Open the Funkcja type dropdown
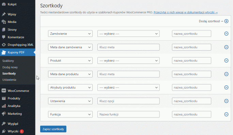This screenshot has height=135, width=233. (x=70, y=114)
